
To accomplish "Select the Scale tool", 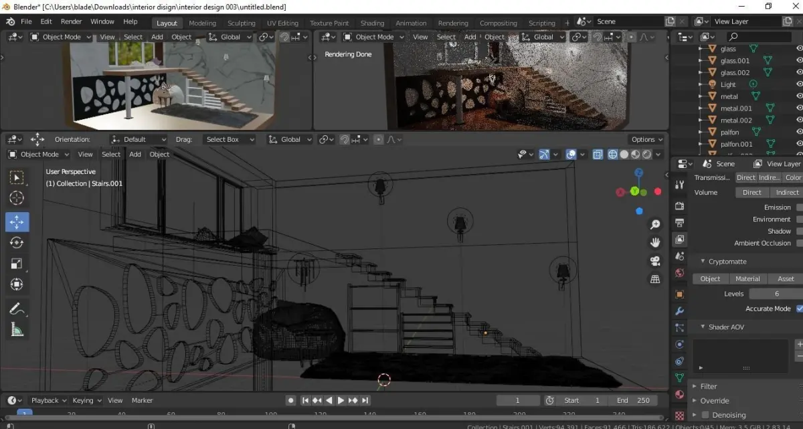I will click(x=17, y=264).
